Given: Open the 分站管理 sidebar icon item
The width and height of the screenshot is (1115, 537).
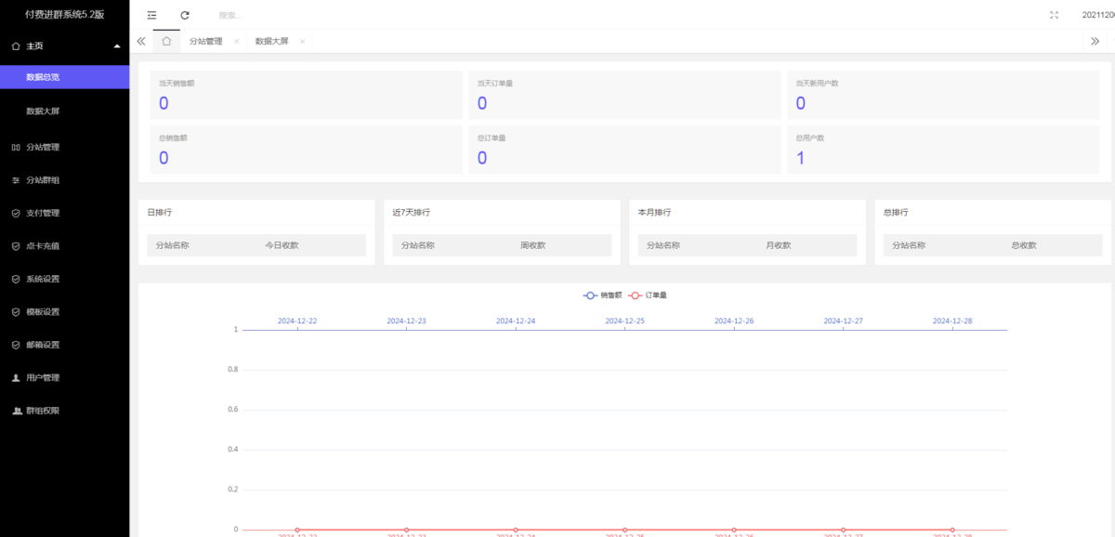Looking at the screenshot, I should tap(64, 147).
